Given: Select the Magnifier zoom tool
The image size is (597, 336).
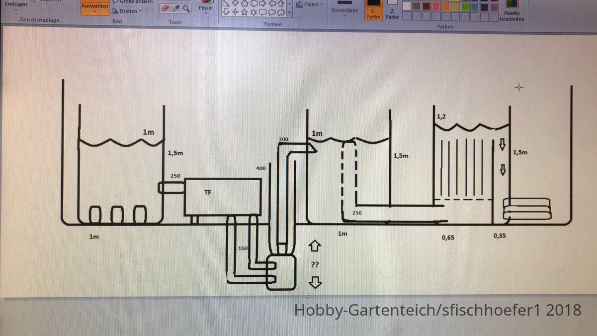Looking at the screenshot, I should point(185,8).
